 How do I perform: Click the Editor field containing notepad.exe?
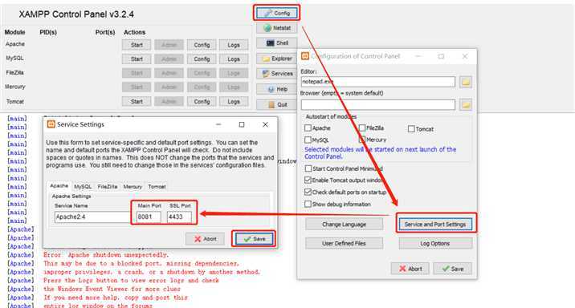click(378, 82)
